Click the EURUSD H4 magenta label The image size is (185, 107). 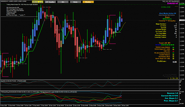coord(173,4)
